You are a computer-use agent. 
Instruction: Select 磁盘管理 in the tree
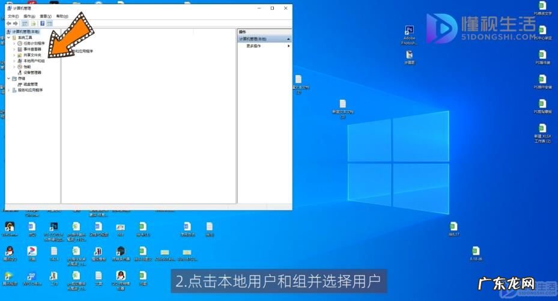click(x=31, y=84)
